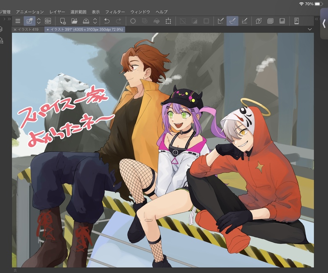Image resolution: width=328 pixels, height=273 pixels.
Task: Open the hamburger main menu
Action: 18,21
